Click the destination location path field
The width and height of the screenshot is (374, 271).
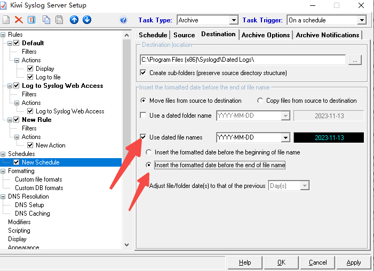point(243,60)
